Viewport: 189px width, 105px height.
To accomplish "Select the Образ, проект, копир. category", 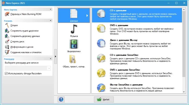I will [74, 61].
